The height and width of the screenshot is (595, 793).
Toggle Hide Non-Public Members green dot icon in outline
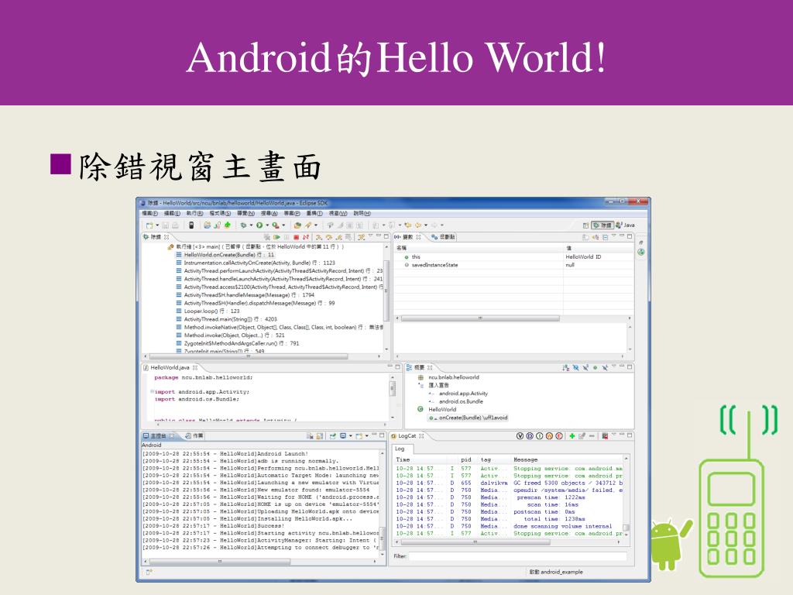596,368
